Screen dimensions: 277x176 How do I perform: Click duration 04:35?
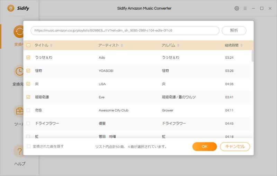click(229, 84)
